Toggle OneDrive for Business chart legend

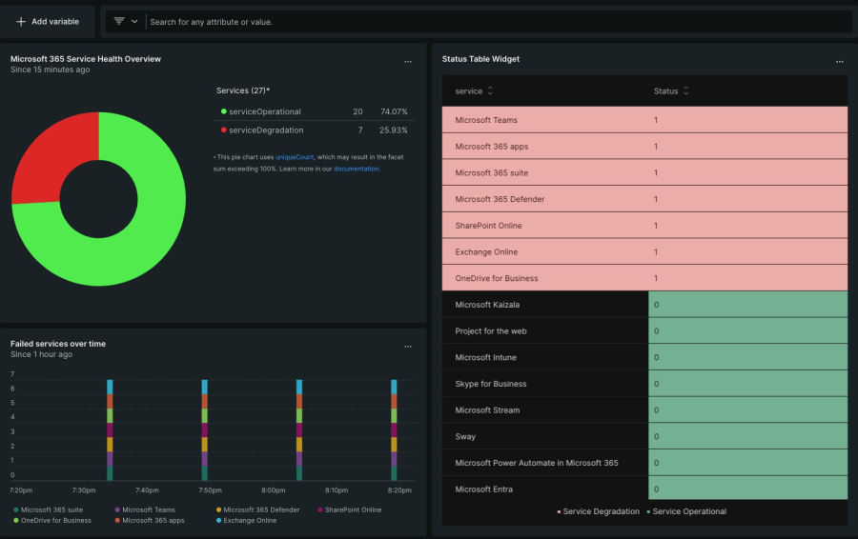pyautogui.click(x=52, y=521)
